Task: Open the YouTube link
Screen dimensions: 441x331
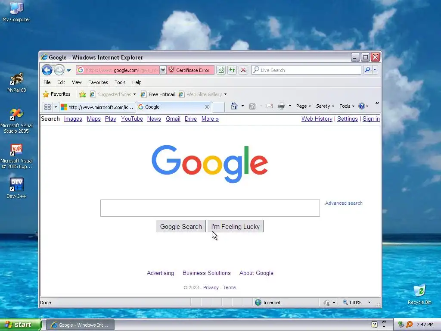Action: 132,119
